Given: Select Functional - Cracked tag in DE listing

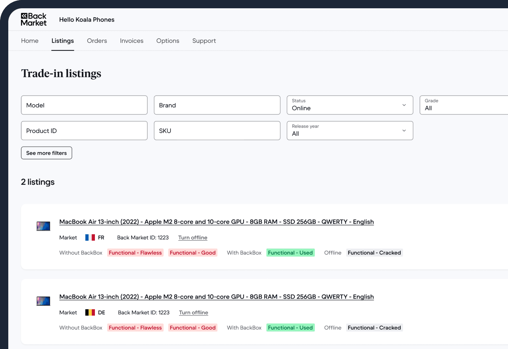Looking at the screenshot, I should pyautogui.click(x=374, y=328).
